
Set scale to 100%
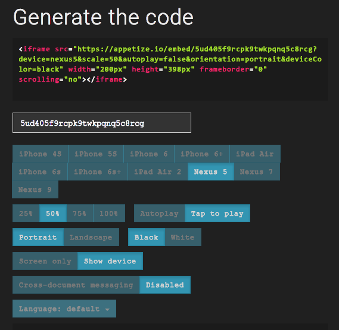(109, 213)
